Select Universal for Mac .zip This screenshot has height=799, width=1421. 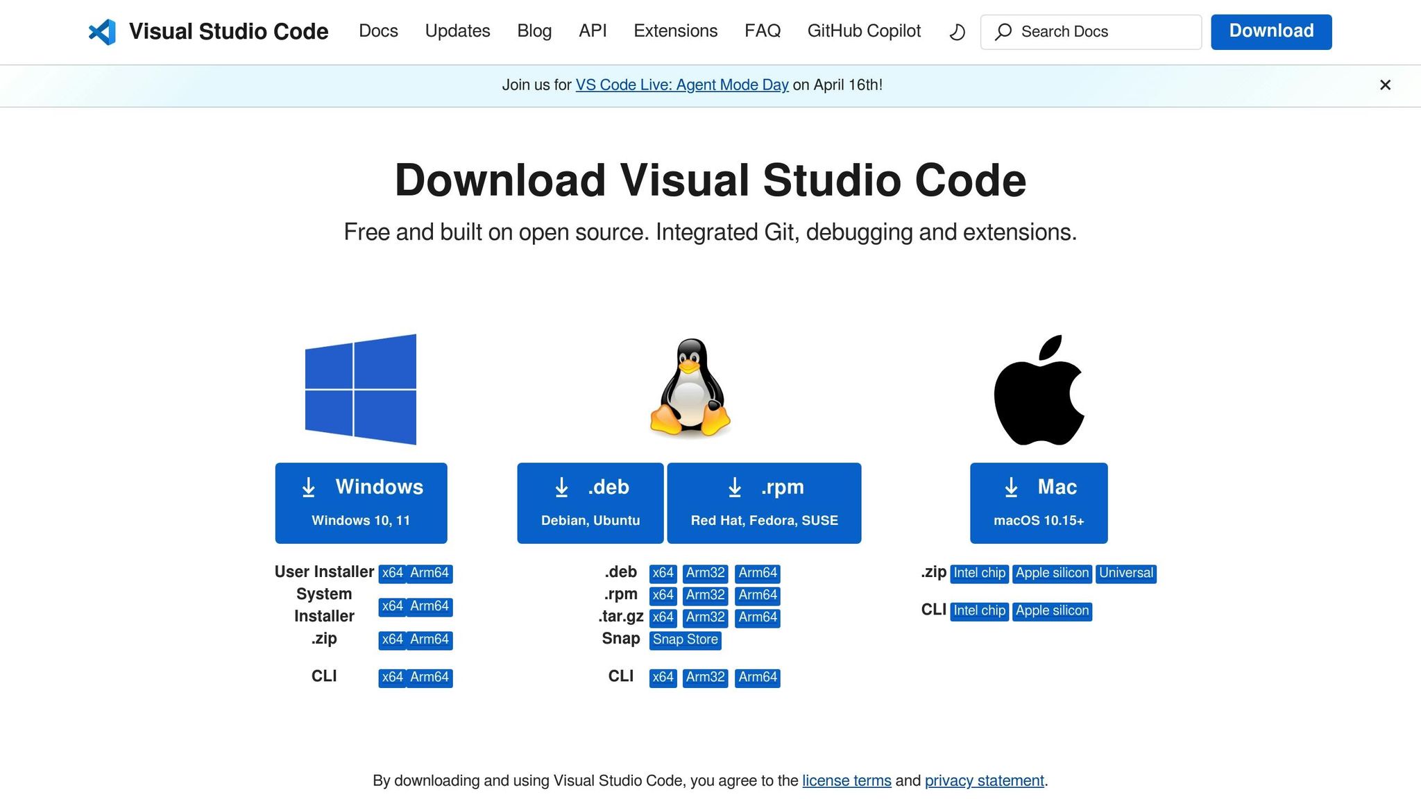(x=1126, y=574)
